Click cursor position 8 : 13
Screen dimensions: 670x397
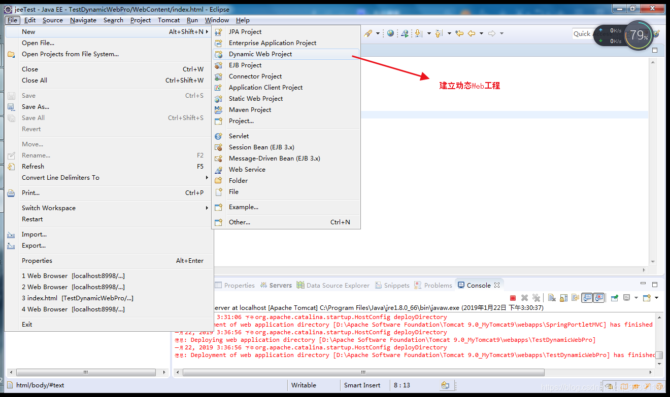click(402, 385)
